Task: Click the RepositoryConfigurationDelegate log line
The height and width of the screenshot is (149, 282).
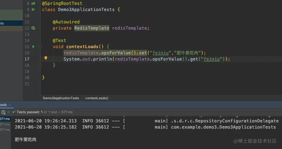Action: [147, 121]
